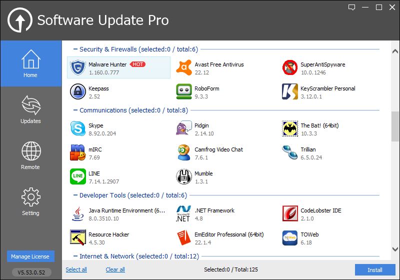Click the Camfrog Video Chat icon
Image resolution: width=400 pixels, height=280 pixels.
(x=184, y=152)
